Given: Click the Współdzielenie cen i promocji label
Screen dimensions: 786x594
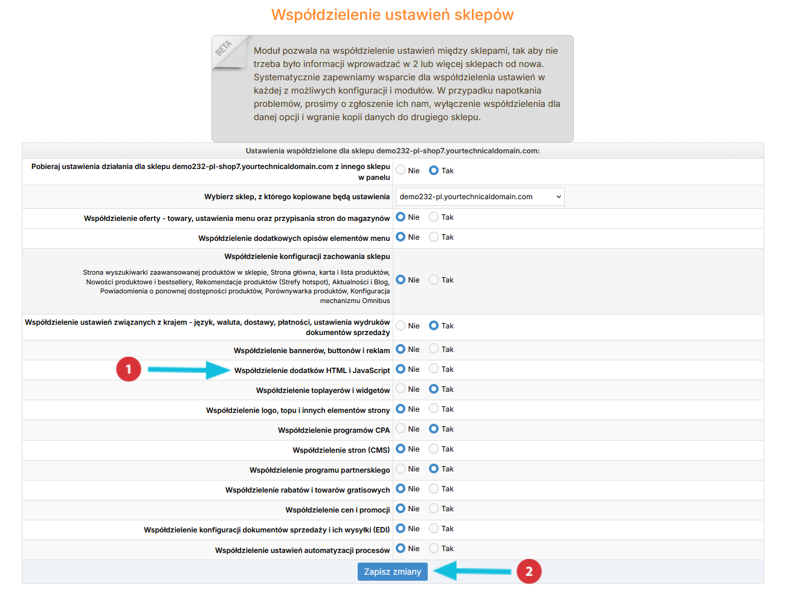Looking at the screenshot, I should pos(338,510).
